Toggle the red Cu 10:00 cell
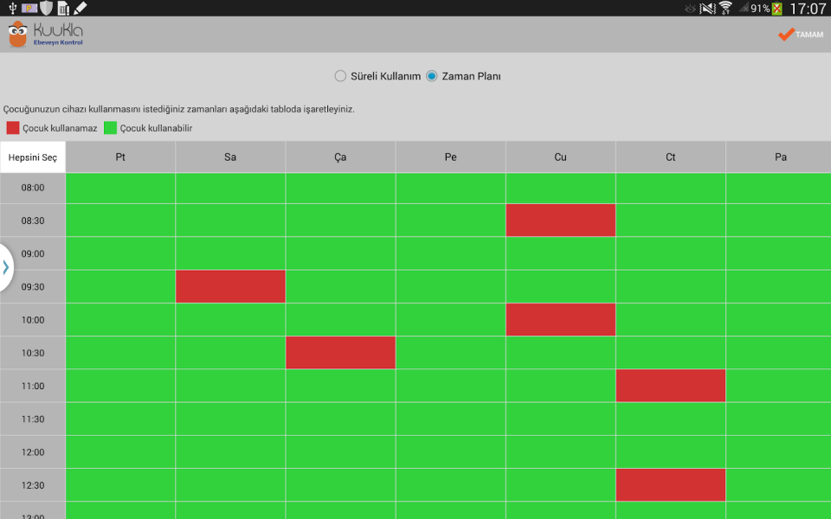Viewport: 831px width, 519px height. (x=561, y=320)
